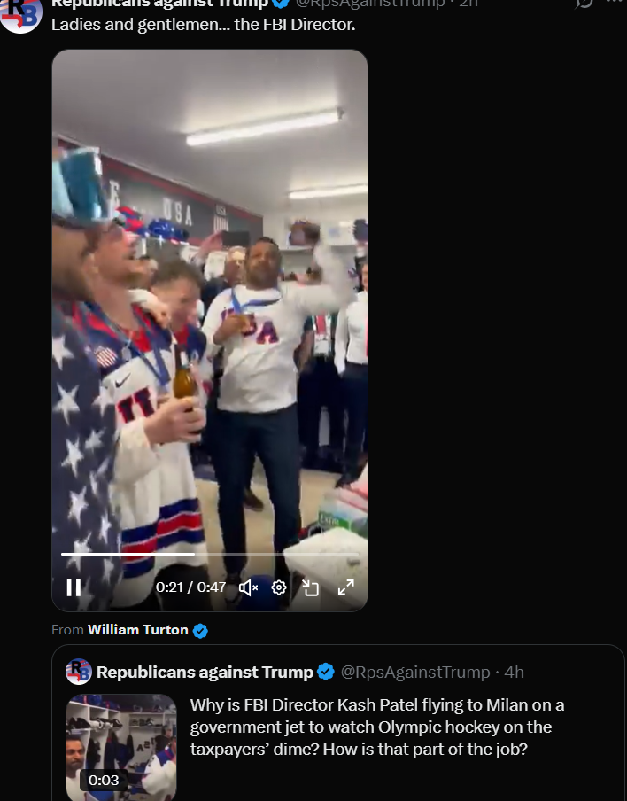Click the verified badge next to William Turton
The height and width of the screenshot is (801, 627).
pyautogui.click(x=201, y=631)
